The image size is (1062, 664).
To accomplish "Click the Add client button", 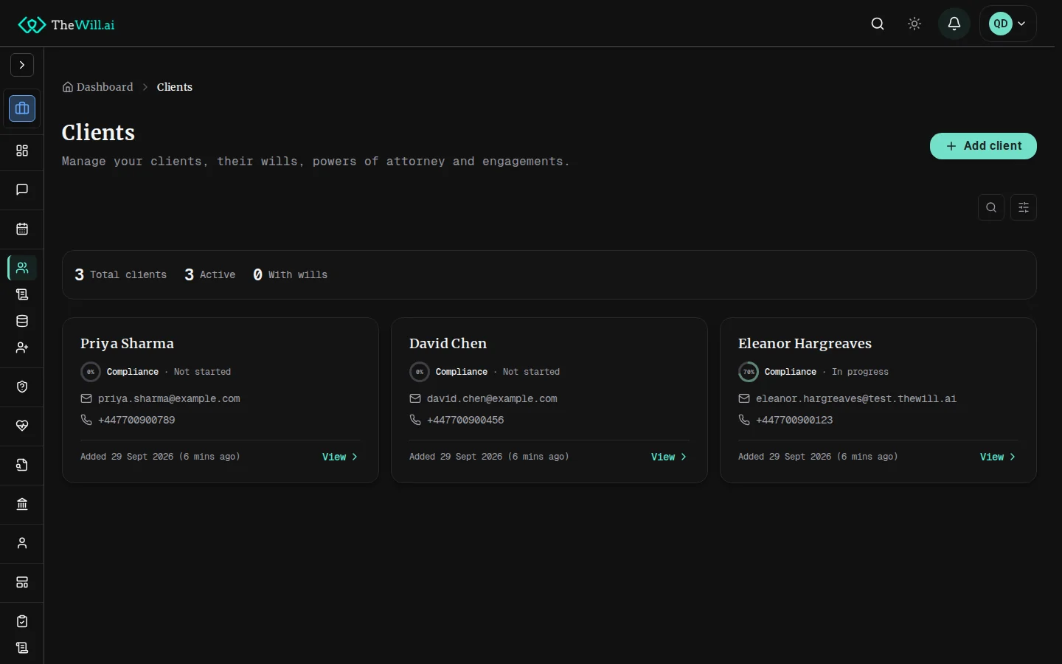I will tap(983, 146).
